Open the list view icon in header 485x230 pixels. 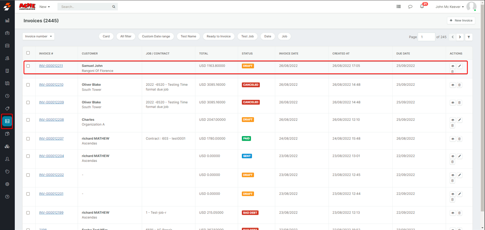[398, 7]
